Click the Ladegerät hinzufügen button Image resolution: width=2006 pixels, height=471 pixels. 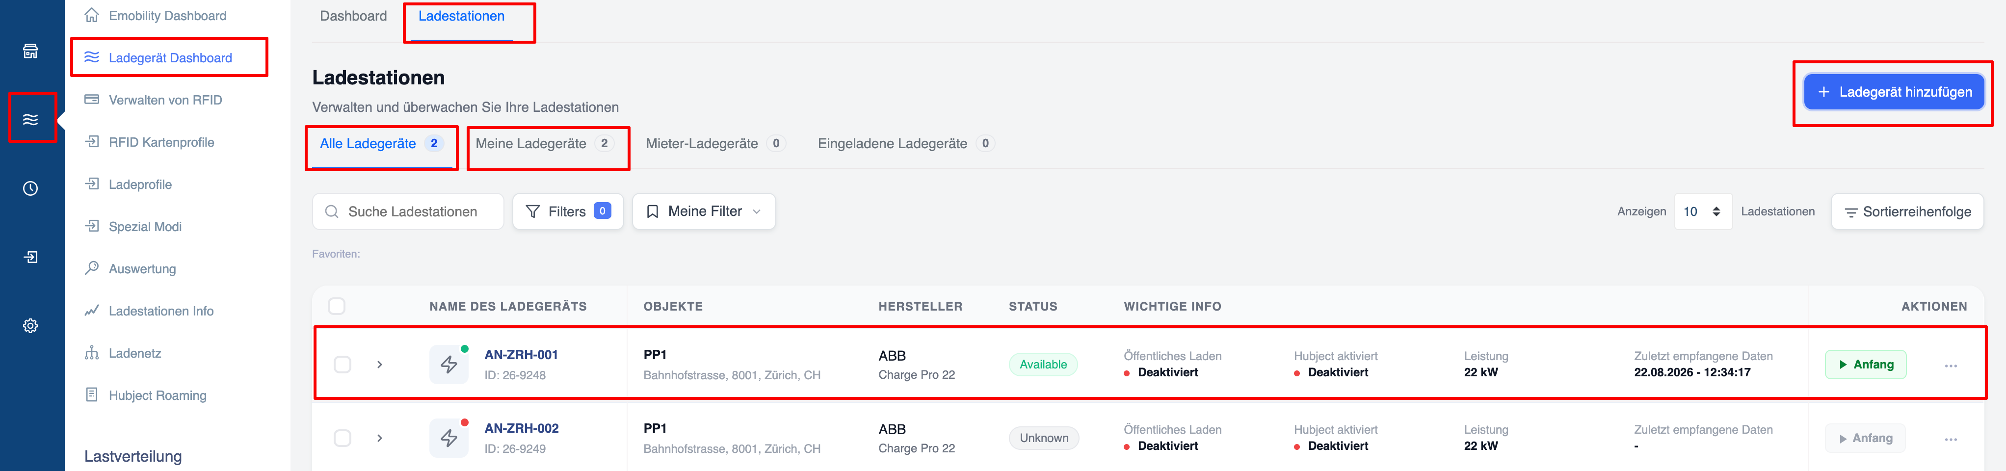(x=1894, y=92)
